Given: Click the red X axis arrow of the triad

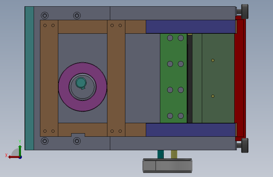Looking at the screenshot, I should click(14, 157).
